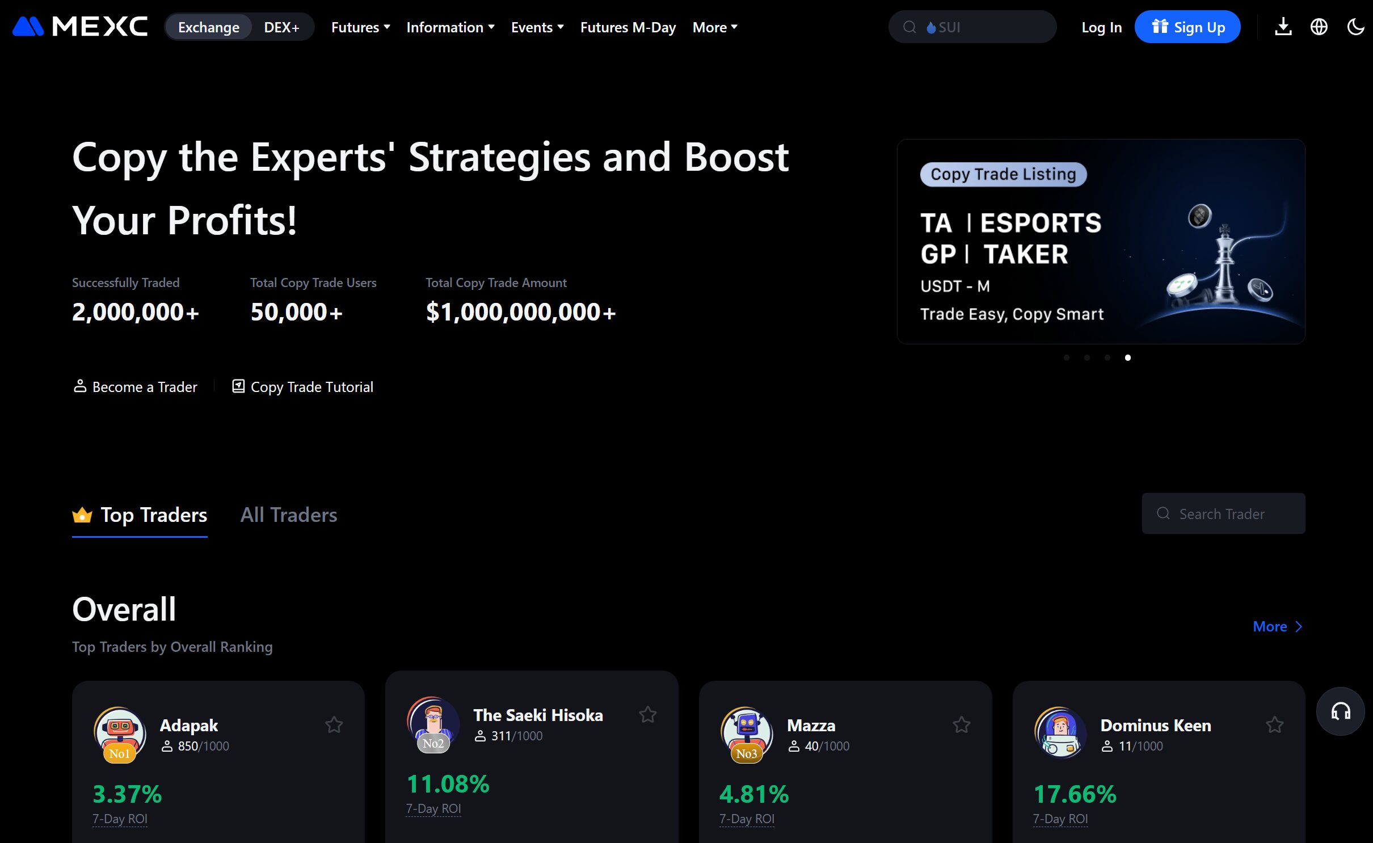Click the MEXC logo

tap(80, 27)
